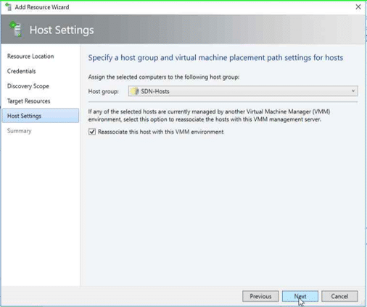
Task: Click the Host Settings header title
Action: 62,30
